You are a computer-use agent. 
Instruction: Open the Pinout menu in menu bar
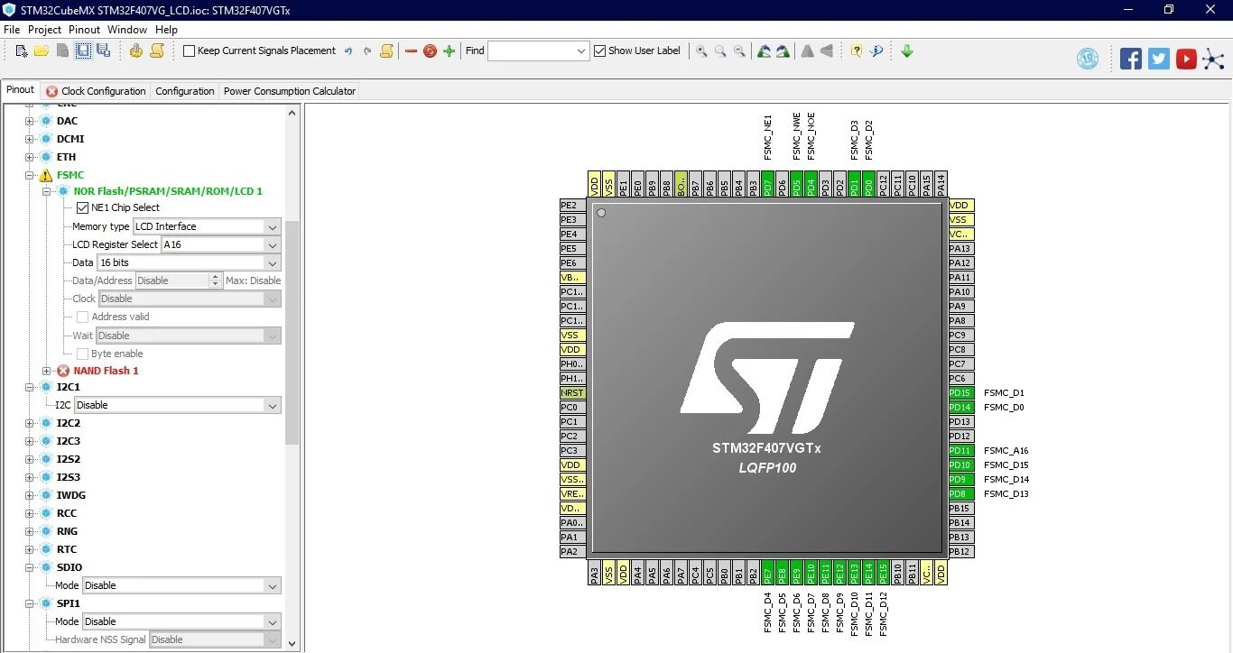(85, 30)
